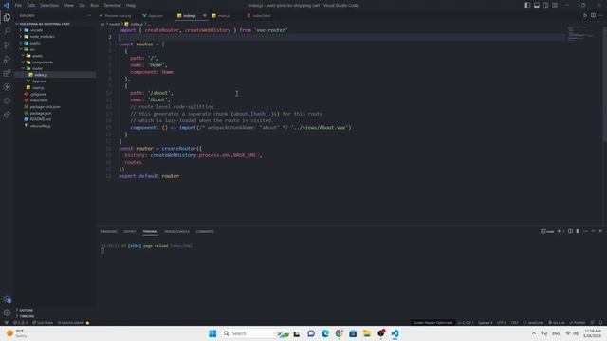This screenshot has height=341, width=607.
Task: Open the Help menu
Action: click(131, 5)
